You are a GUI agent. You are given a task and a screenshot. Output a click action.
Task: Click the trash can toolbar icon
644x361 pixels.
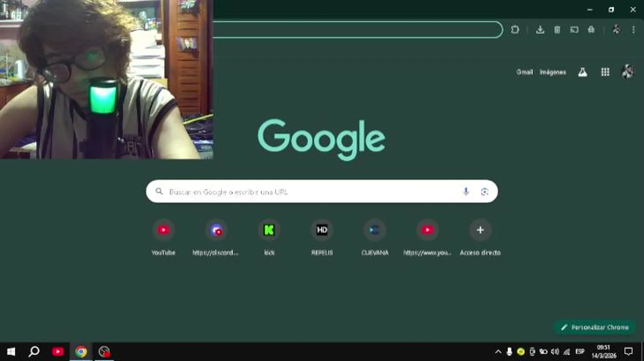(557, 30)
